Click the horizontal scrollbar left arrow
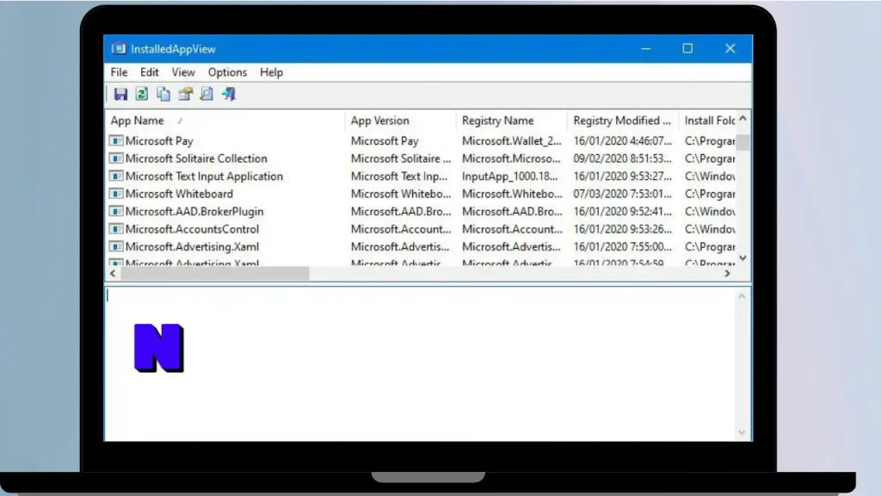Viewport: 881px width, 496px height. [113, 273]
